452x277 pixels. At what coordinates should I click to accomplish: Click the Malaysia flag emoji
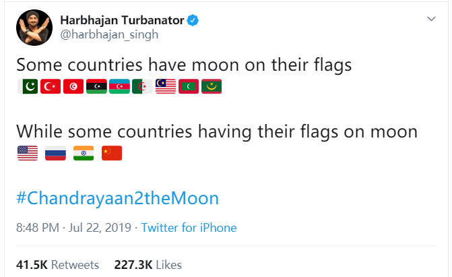(165, 86)
